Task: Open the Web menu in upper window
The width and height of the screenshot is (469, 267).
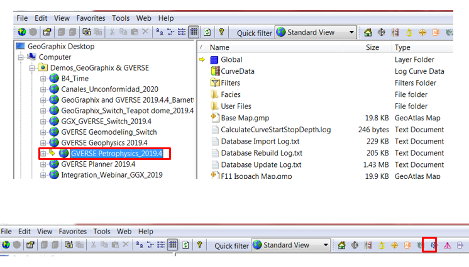Action: point(144,18)
